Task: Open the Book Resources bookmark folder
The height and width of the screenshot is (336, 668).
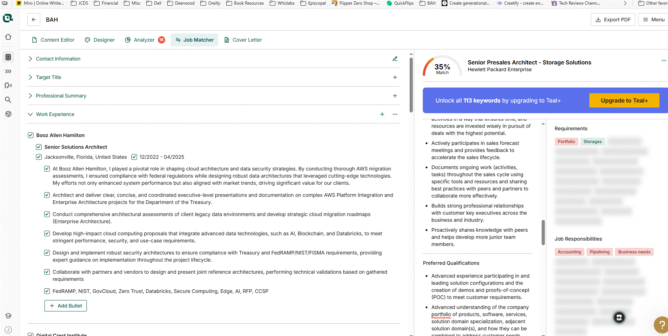Action: point(245,3)
